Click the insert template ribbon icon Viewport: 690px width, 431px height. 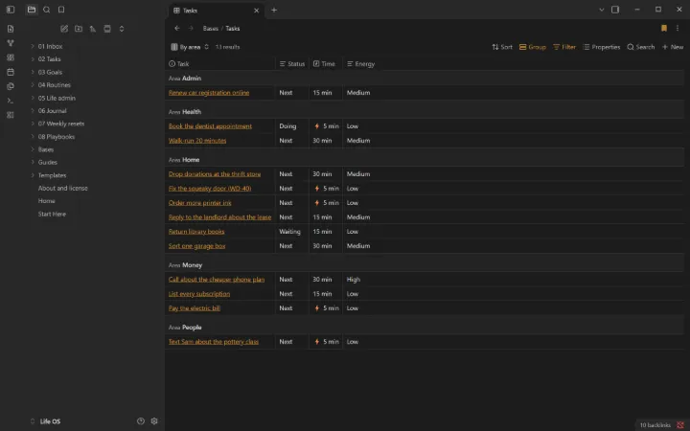(11, 86)
